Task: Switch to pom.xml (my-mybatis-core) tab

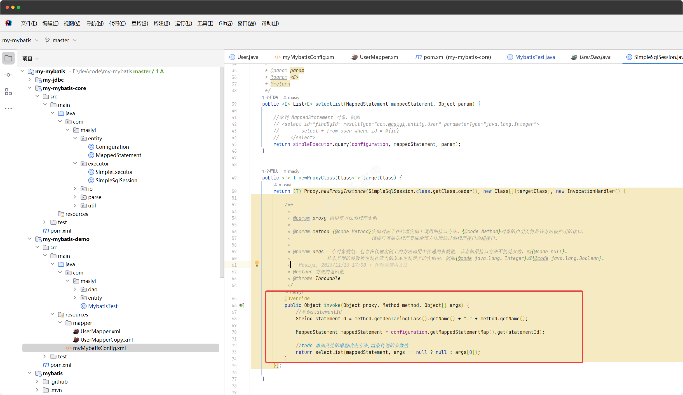Action: (453, 57)
